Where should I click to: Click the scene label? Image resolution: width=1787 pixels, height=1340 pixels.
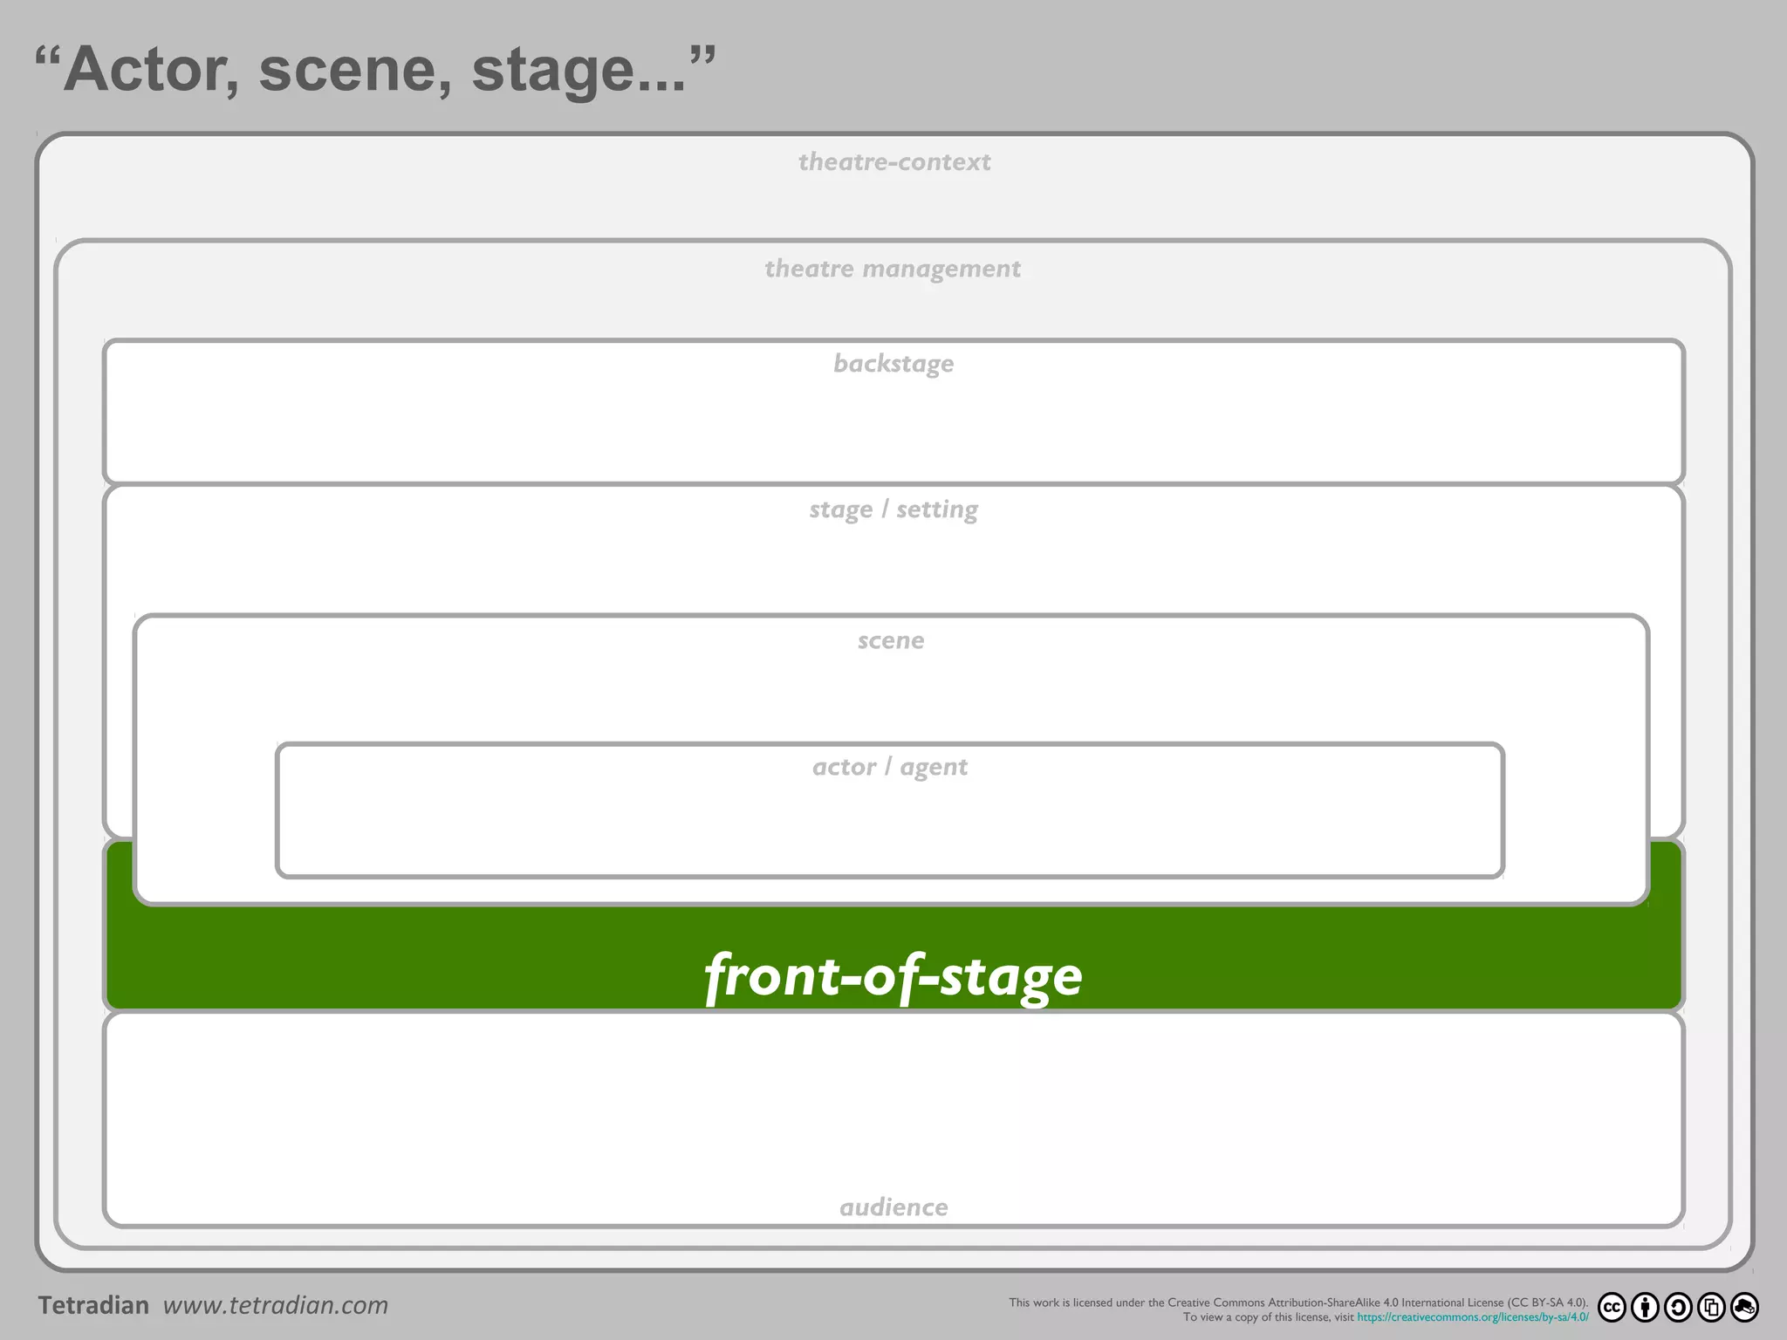(890, 640)
